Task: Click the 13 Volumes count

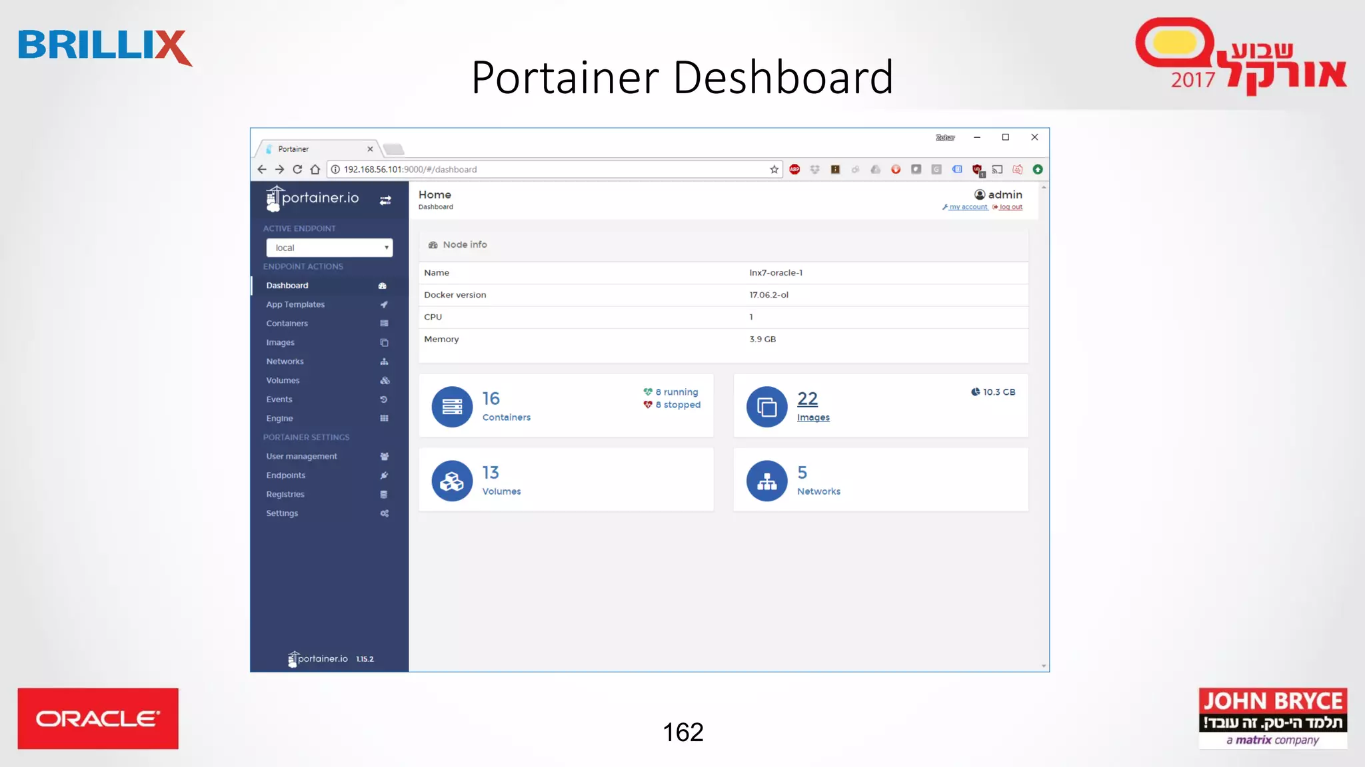Action: pyautogui.click(x=491, y=472)
